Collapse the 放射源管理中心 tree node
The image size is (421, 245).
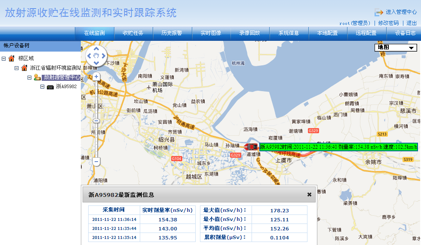point(30,77)
